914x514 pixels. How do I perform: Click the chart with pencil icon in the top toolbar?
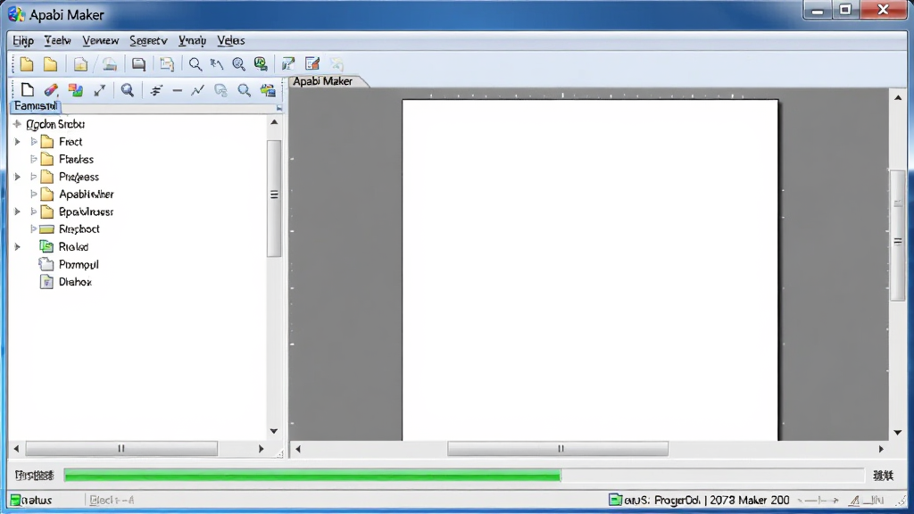pyautogui.click(x=288, y=64)
